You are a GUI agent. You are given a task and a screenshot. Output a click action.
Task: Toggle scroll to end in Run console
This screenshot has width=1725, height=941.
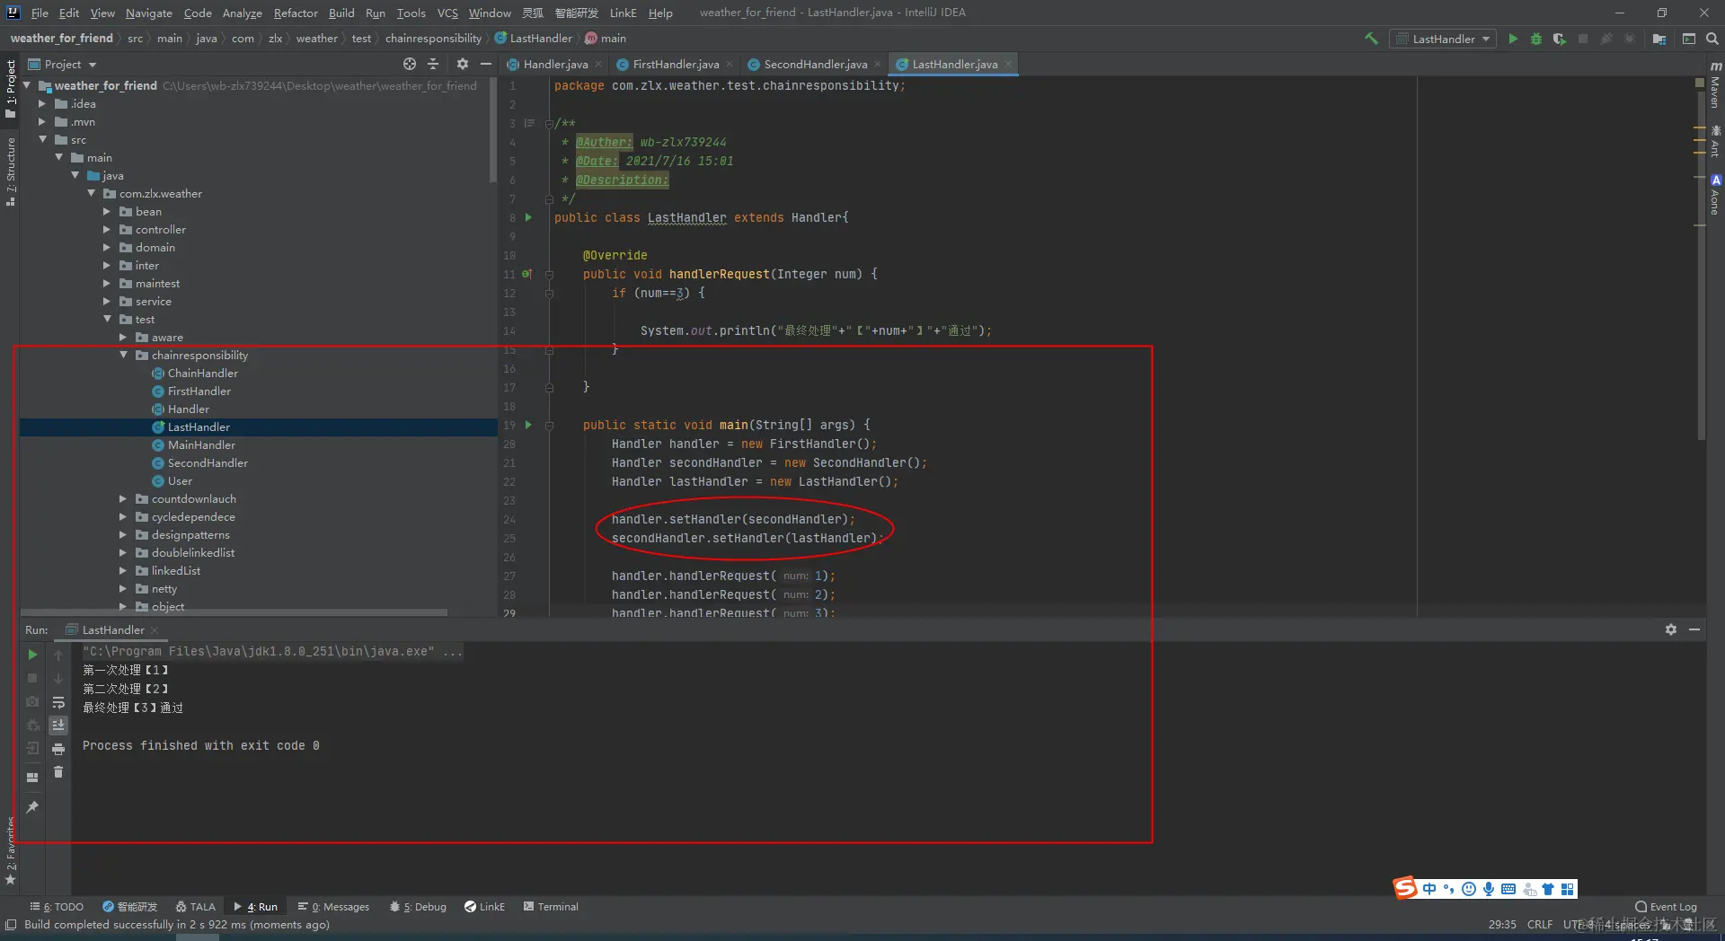58,726
